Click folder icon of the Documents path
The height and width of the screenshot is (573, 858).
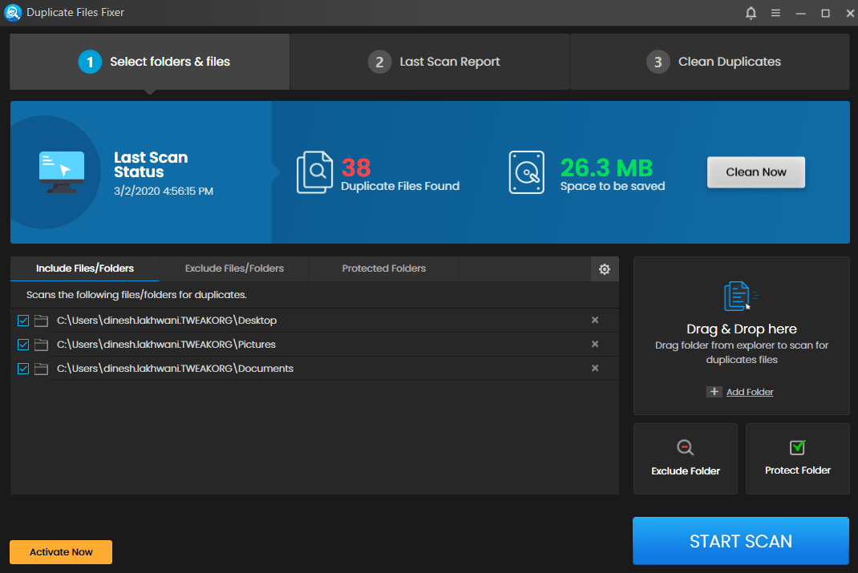pos(41,369)
